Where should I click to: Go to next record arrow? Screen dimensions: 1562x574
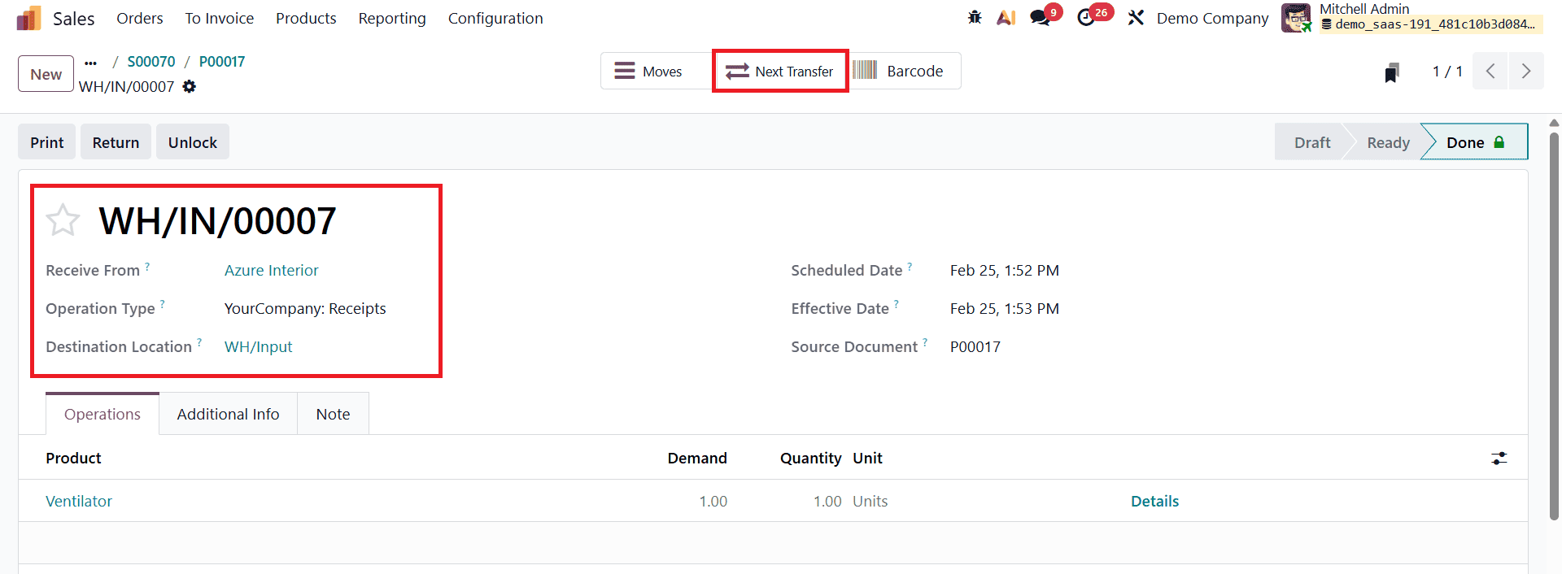click(1526, 72)
